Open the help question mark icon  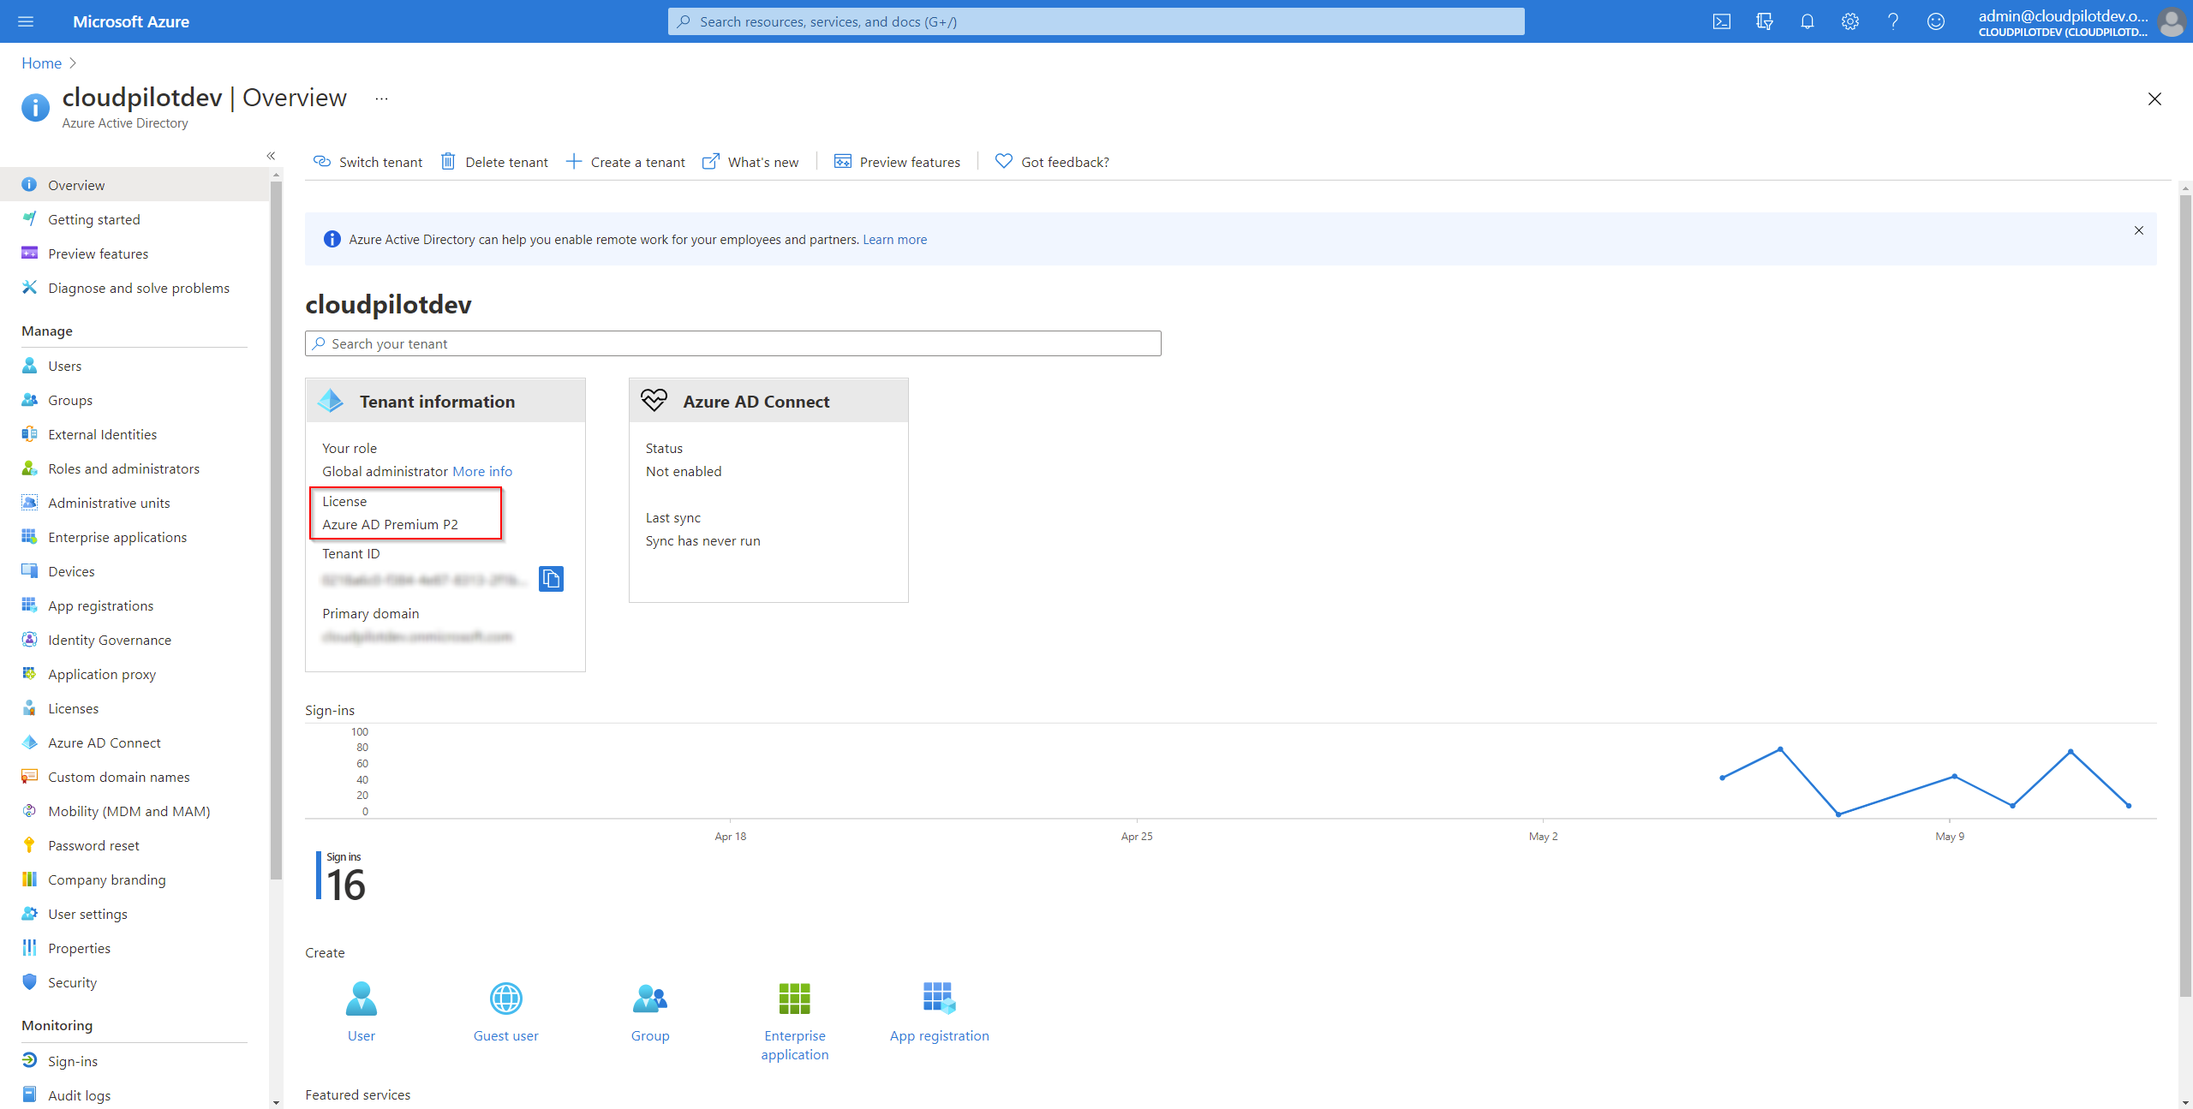click(1892, 21)
